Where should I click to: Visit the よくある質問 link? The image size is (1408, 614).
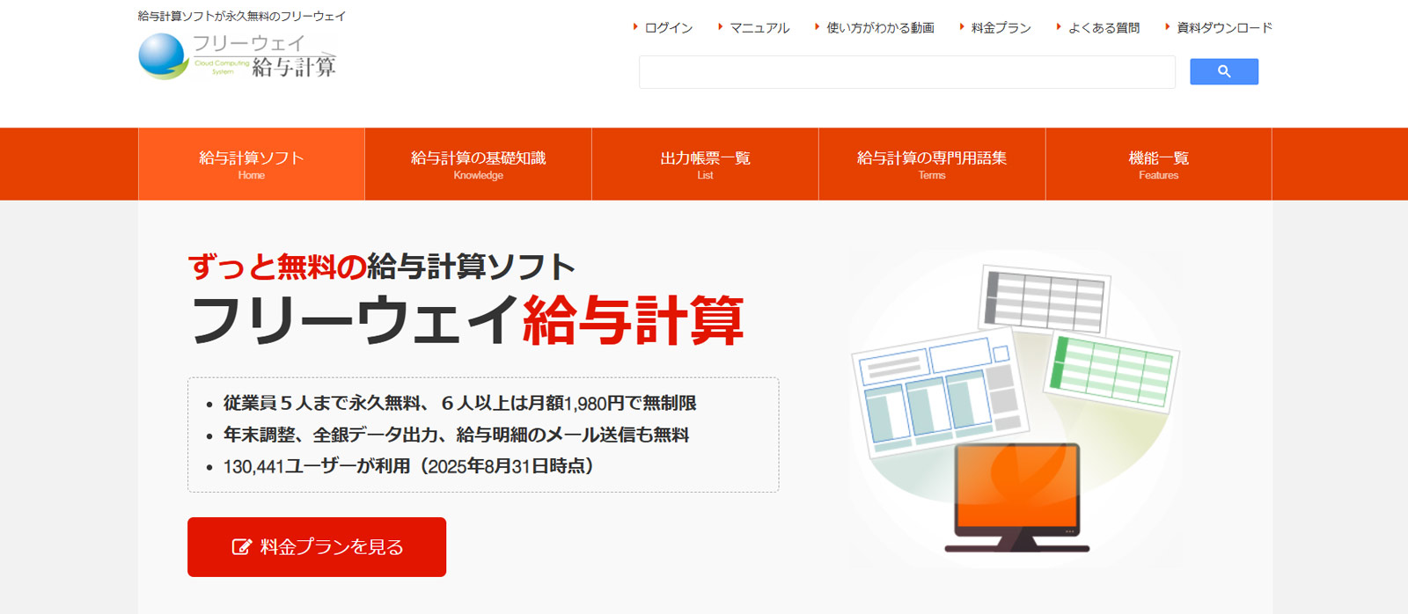pos(1103,28)
